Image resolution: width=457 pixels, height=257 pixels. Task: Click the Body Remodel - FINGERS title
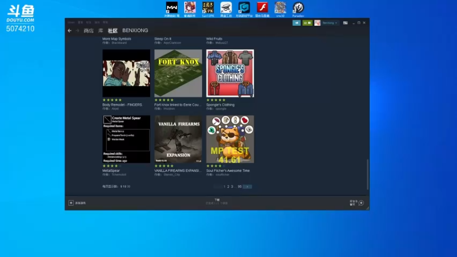[x=122, y=105]
